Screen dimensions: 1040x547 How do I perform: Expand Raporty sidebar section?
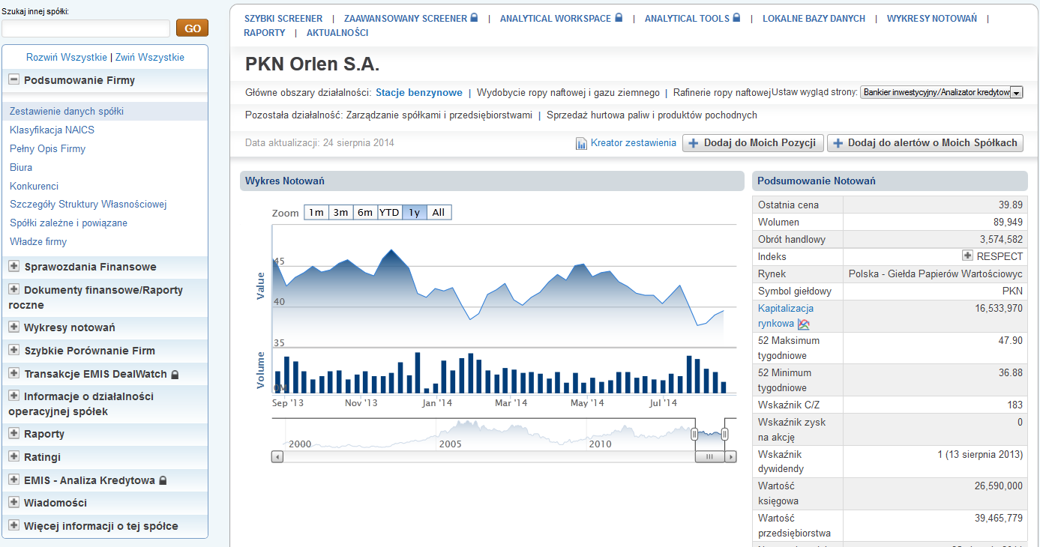point(13,433)
